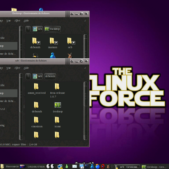Click the Raccourcis folder icon on the panel
Screen dimensions: 169x169
[2, 166]
